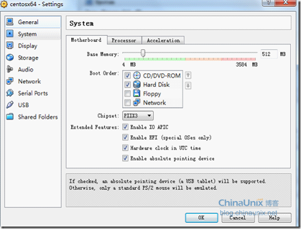Switch to the Processor tab

(124, 40)
